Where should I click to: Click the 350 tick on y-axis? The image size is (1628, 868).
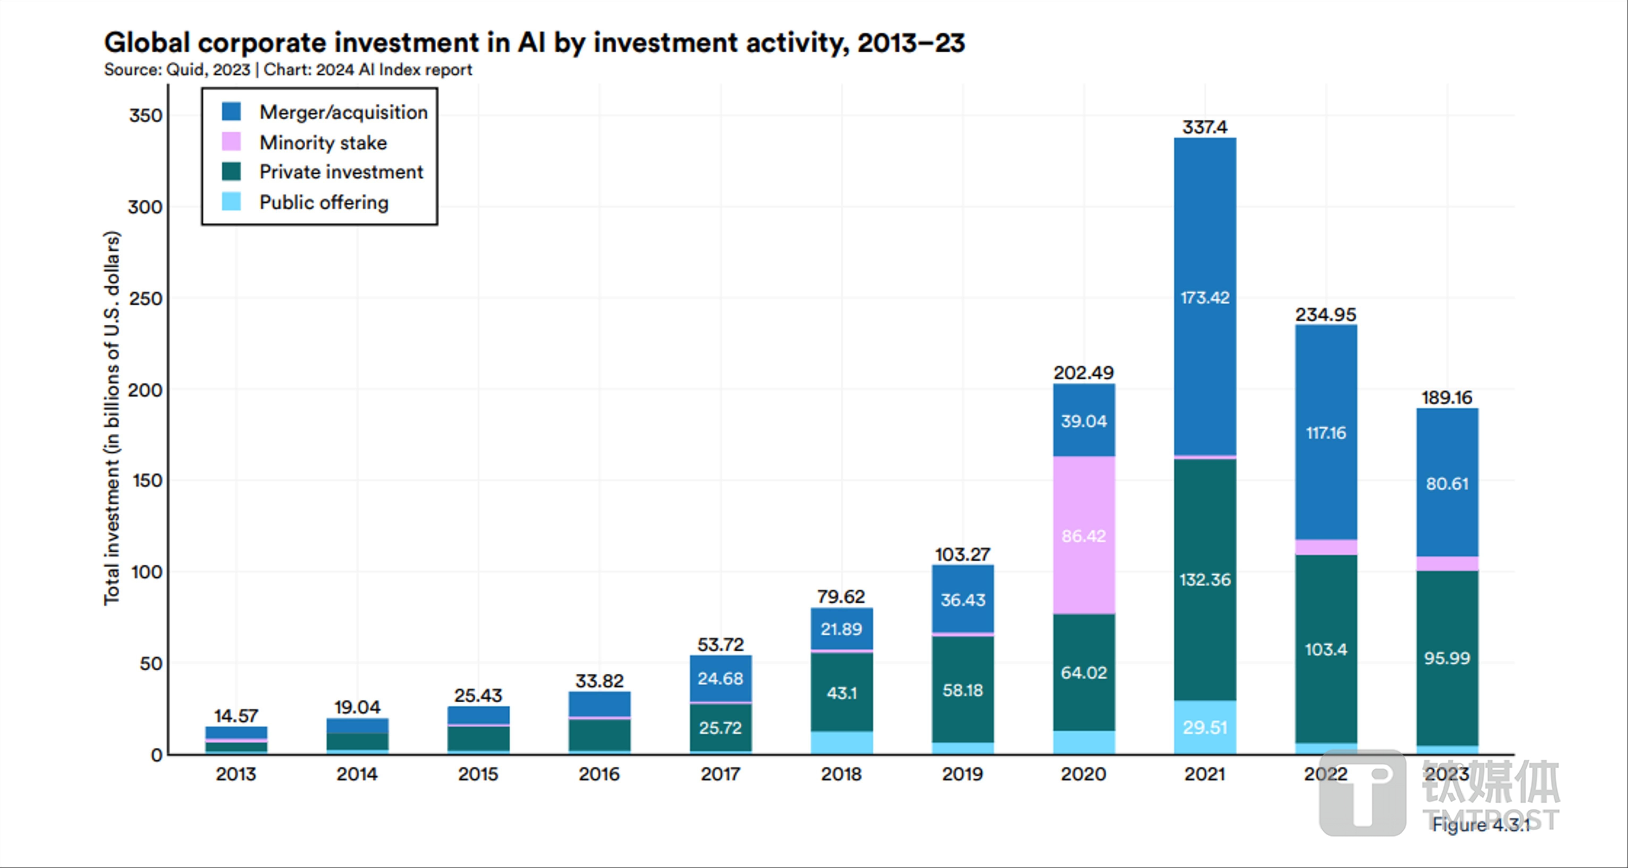pyautogui.click(x=145, y=116)
